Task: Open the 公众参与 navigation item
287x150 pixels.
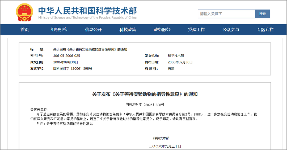Action: coord(231,30)
